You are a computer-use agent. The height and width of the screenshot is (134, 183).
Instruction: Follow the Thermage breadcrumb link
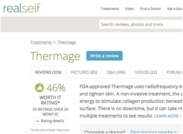pos(67,42)
